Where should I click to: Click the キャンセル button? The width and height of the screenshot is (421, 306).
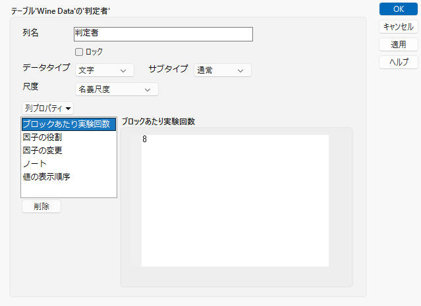(x=399, y=26)
